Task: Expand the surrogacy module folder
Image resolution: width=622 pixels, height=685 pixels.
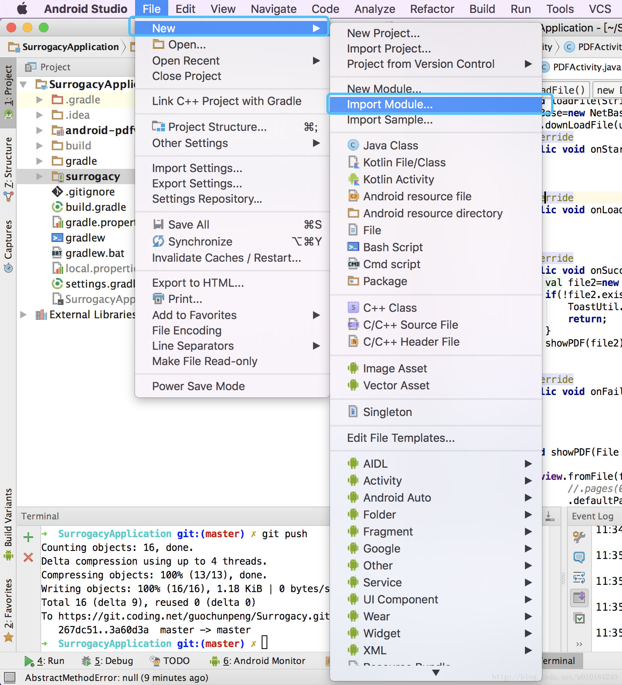Action: tap(39, 176)
